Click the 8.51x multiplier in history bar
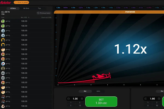164x109 pixels. click(x=66, y=8)
